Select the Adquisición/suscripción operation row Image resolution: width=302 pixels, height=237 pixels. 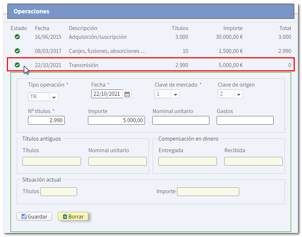tap(98, 37)
